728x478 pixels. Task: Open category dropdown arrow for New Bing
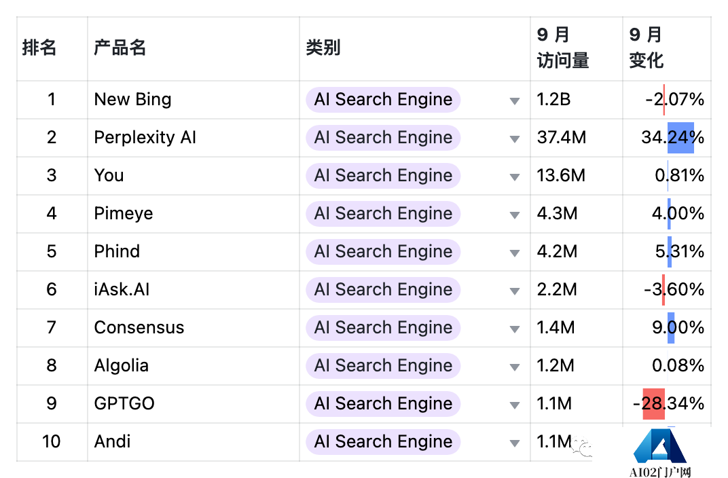pyautogui.click(x=514, y=101)
